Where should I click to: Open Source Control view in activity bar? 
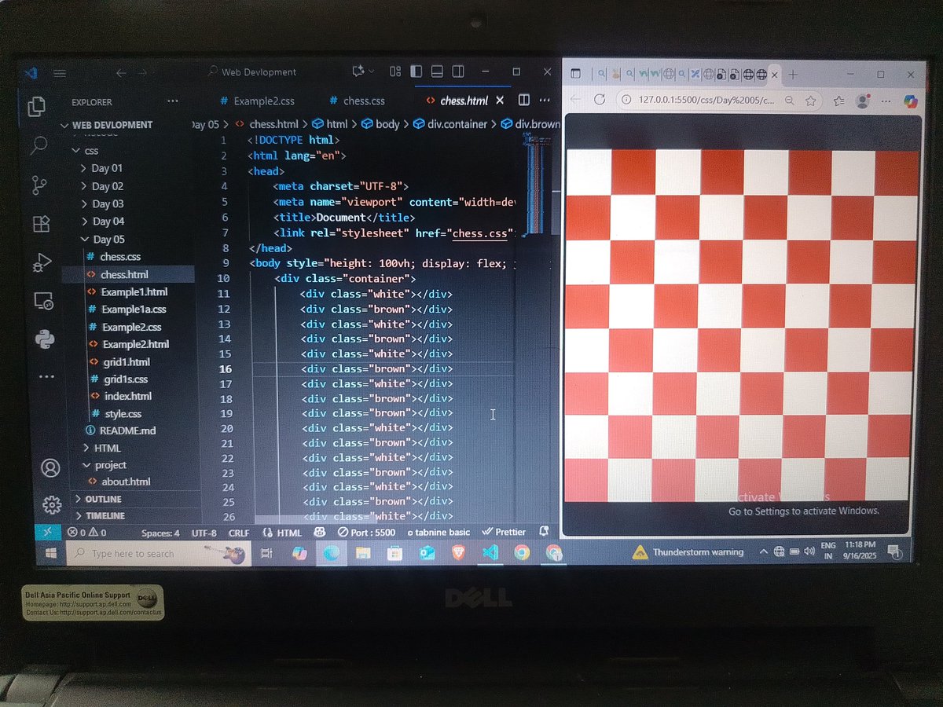[40, 185]
